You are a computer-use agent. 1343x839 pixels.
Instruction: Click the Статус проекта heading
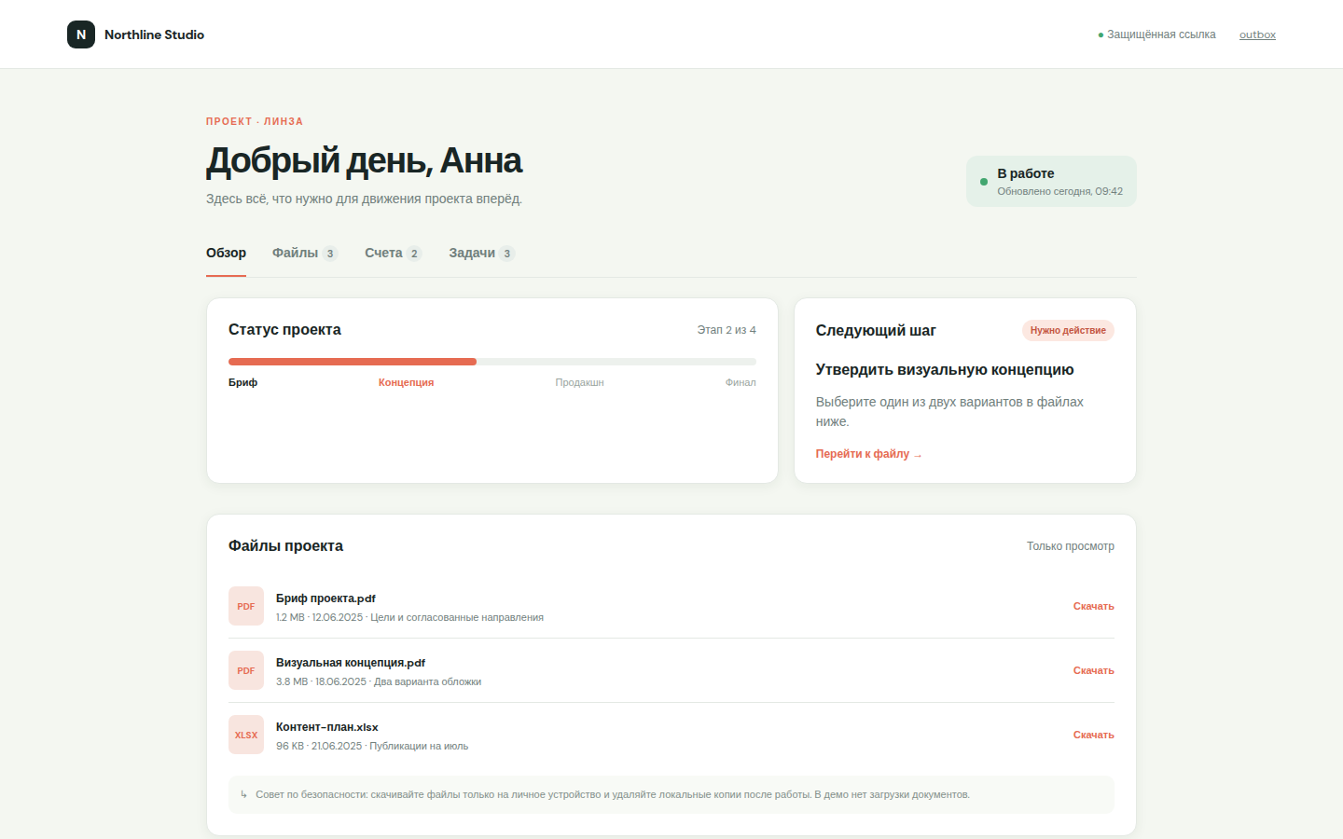pyautogui.click(x=284, y=330)
